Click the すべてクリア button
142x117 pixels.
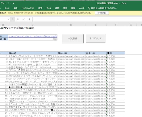(x=96, y=38)
